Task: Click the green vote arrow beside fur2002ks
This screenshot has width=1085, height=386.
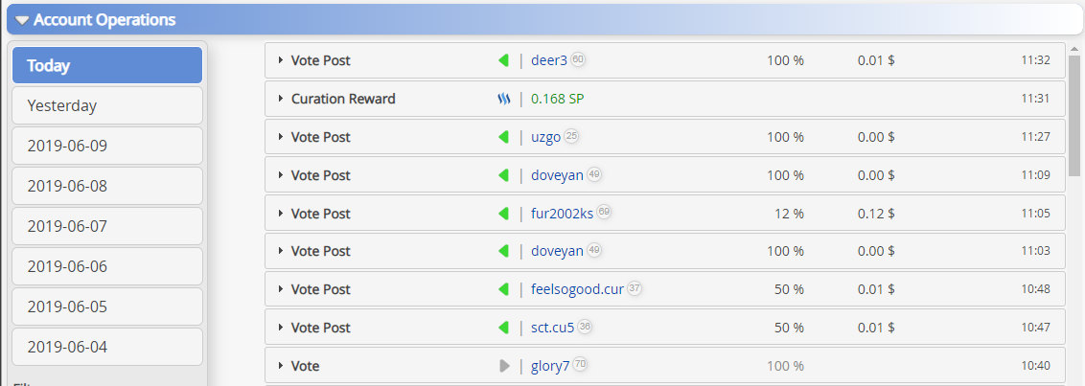Action: click(x=504, y=213)
